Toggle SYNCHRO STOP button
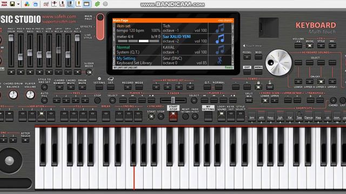346x194 pixels. click(161, 116)
